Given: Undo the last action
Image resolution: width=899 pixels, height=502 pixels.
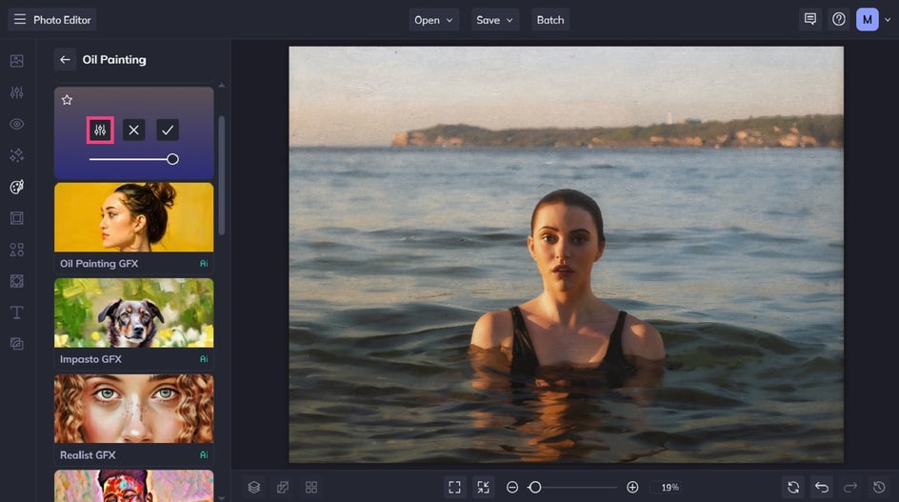Looking at the screenshot, I should [x=822, y=487].
